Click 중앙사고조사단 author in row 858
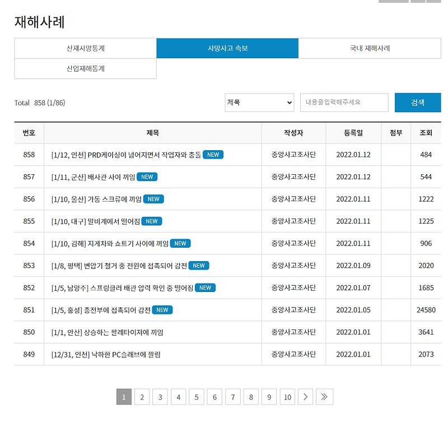 (x=293, y=155)
